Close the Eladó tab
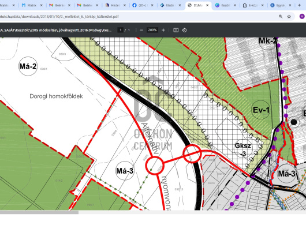 tap(180, 5)
